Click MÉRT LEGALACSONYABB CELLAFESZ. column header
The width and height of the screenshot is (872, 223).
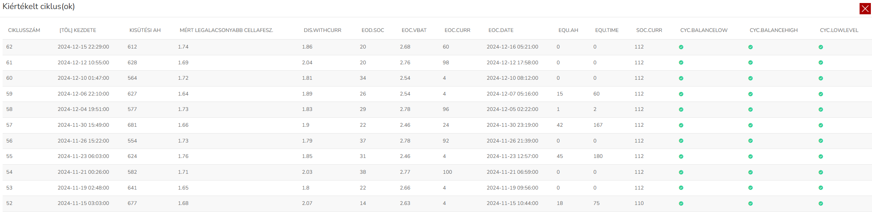[x=226, y=30]
